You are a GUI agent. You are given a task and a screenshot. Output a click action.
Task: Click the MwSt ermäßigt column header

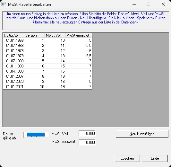point(79,35)
